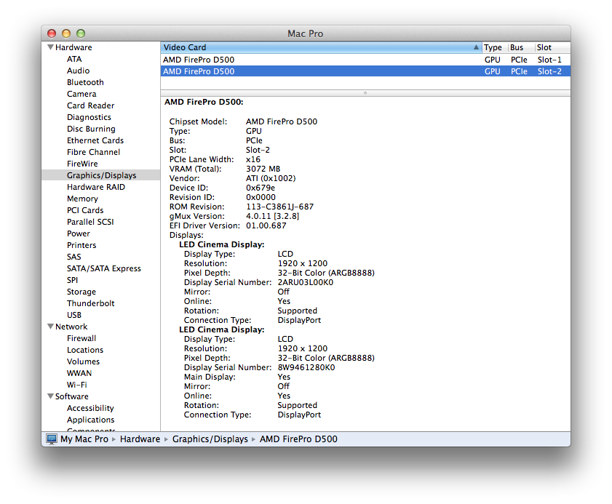Select the Software category label

(72, 396)
